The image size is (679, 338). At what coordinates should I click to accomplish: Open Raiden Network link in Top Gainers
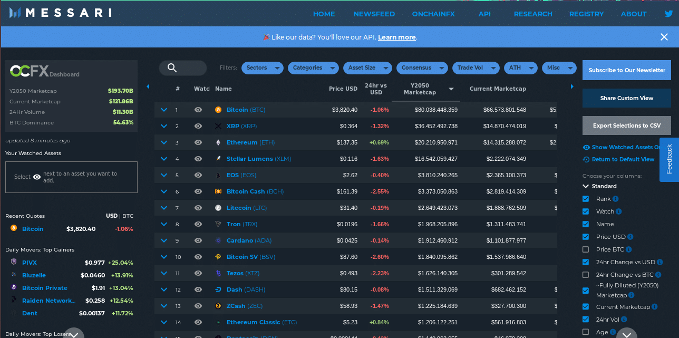[48, 301]
